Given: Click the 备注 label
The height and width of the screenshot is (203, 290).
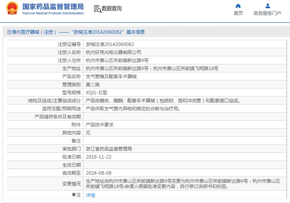Looking at the screenshot, I should click(76, 141).
